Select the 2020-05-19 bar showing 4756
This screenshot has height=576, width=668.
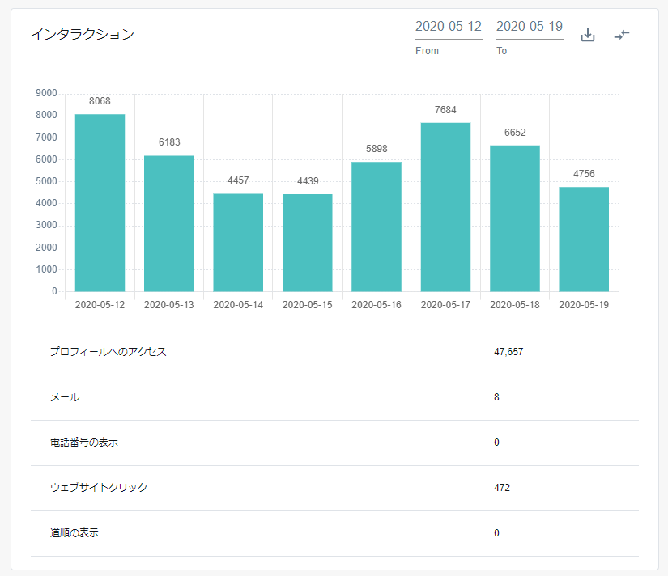pos(584,239)
